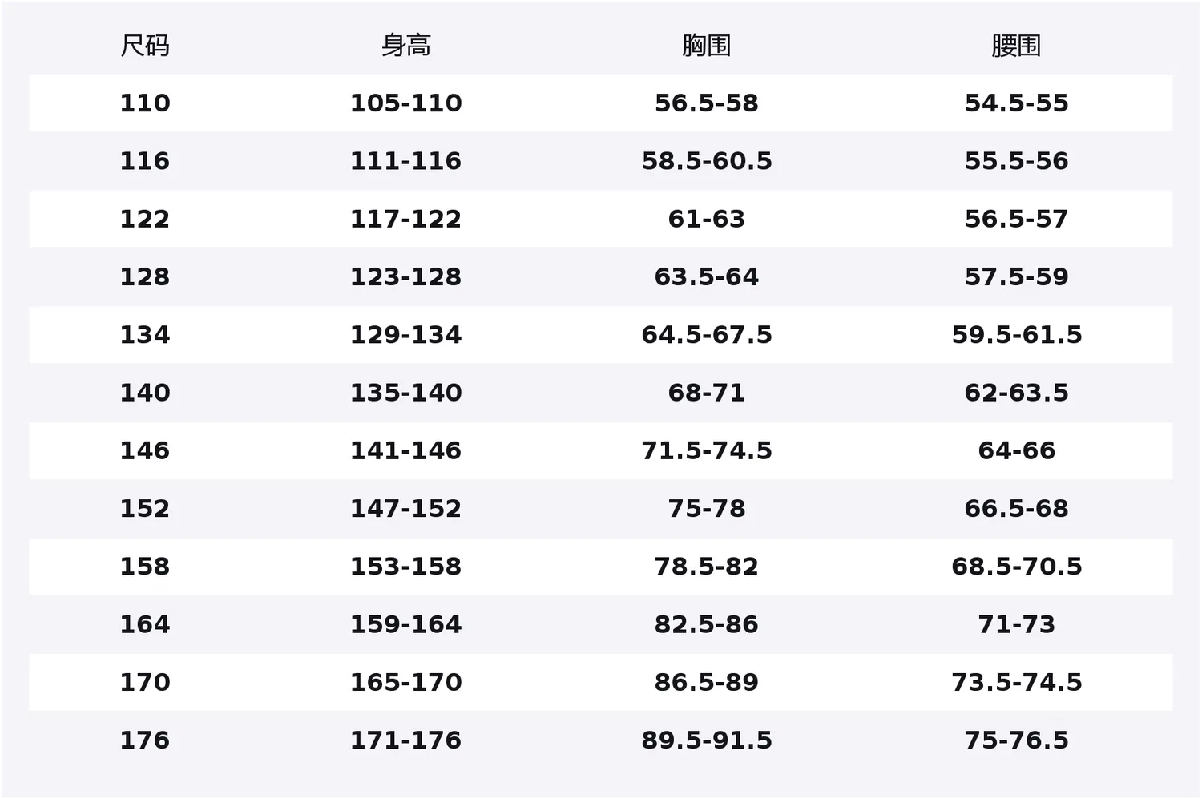This screenshot has height=799, width=1202.
Task: Select the size 116 row label
Action: (x=145, y=161)
